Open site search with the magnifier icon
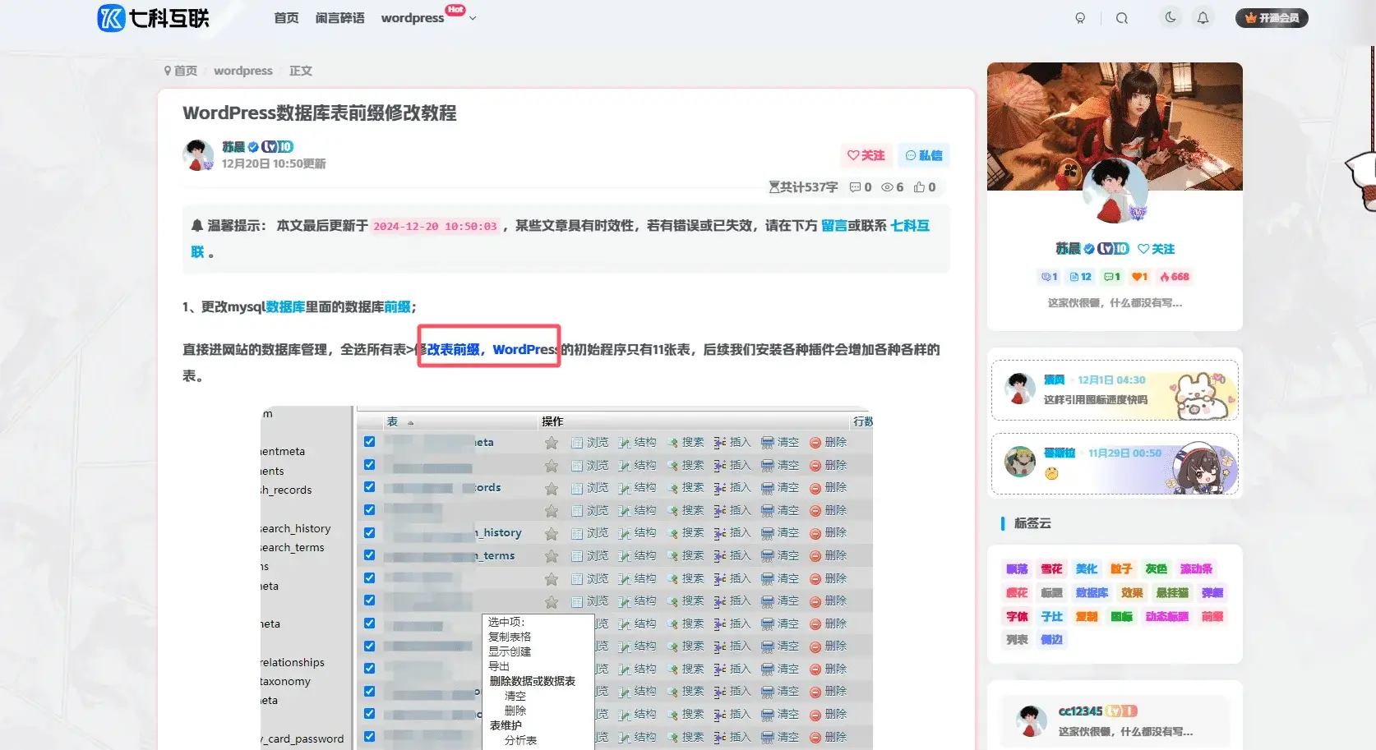Viewport: 1376px width, 750px height. click(x=1121, y=17)
